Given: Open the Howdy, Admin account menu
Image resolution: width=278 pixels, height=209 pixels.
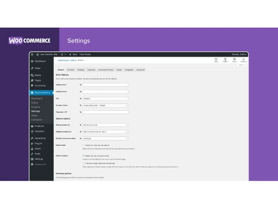Looking at the screenshot, I should [x=239, y=55].
